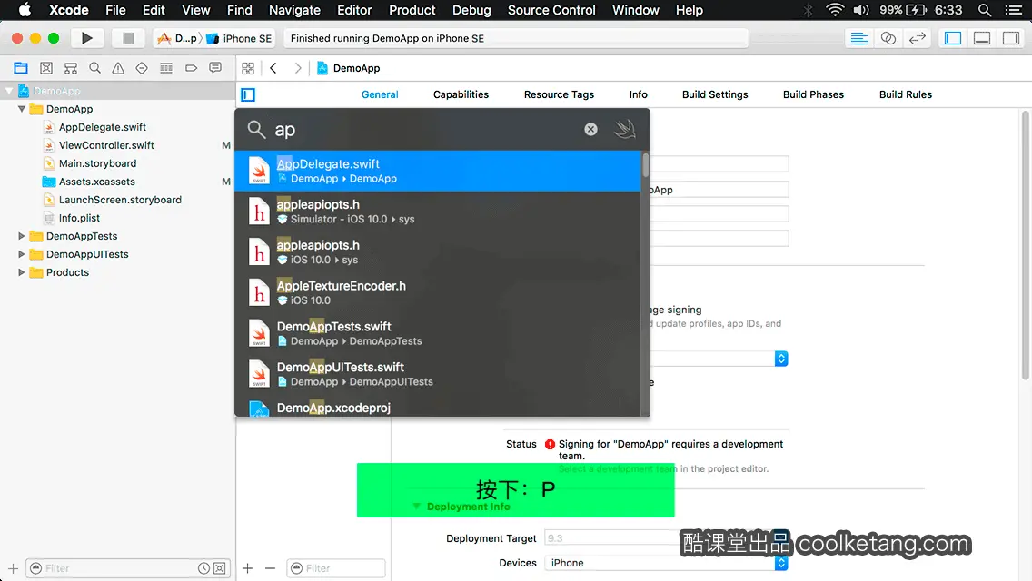The height and width of the screenshot is (581, 1032).
Task: Toggle the Navigator panel visibility
Action: pos(953,38)
